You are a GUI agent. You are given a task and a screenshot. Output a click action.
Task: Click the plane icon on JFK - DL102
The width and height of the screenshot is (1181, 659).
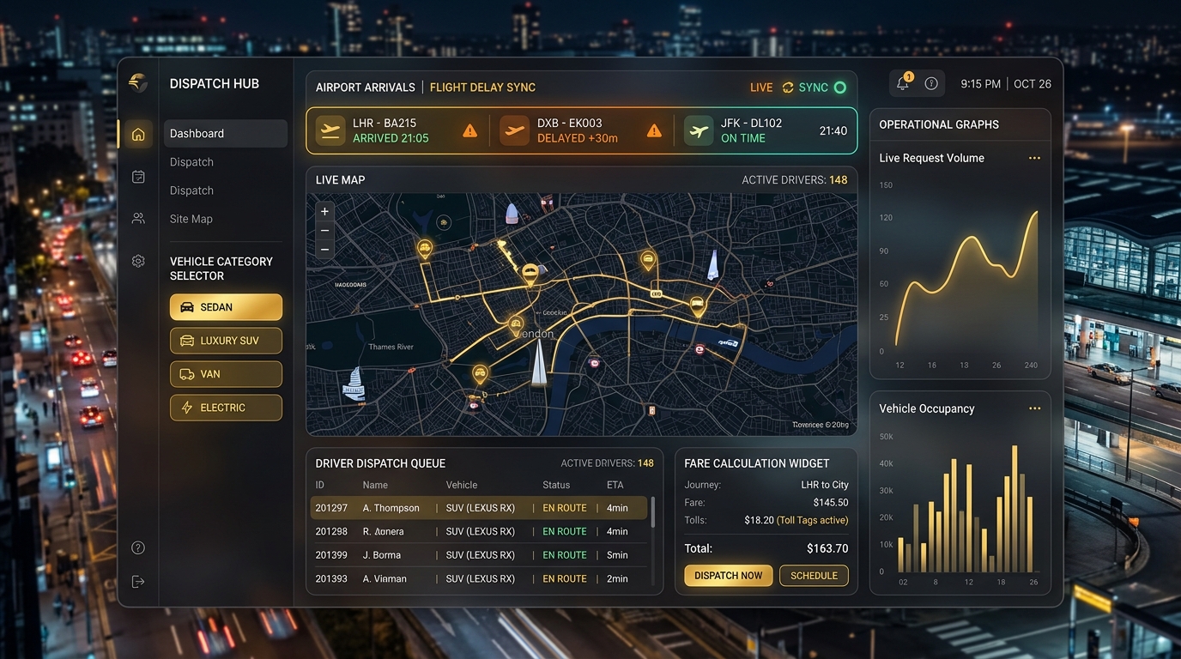click(x=699, y=130)
